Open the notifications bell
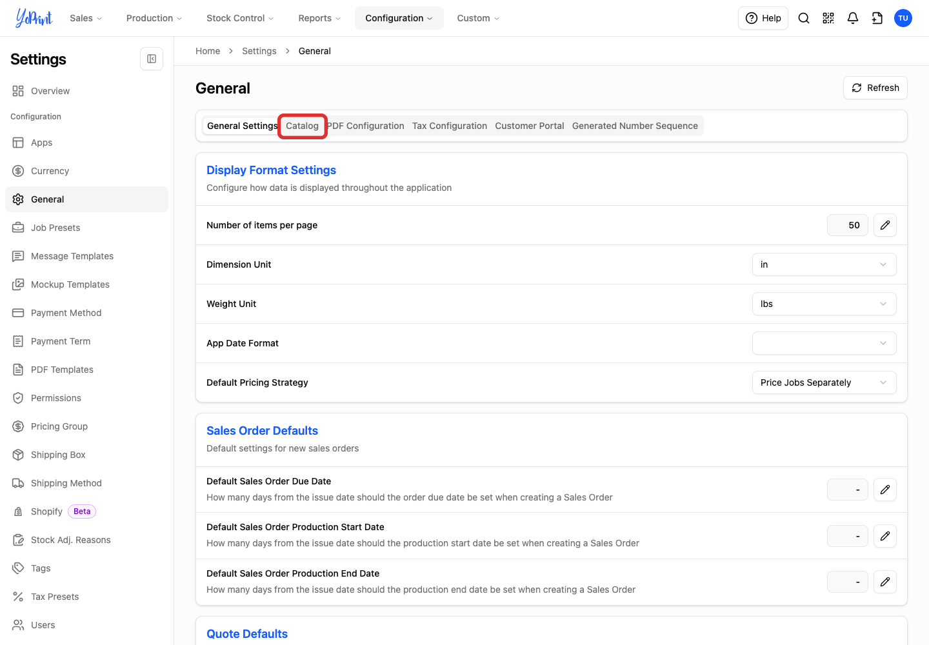Screen dimensions: 929x645 click(x=853, y=18)
